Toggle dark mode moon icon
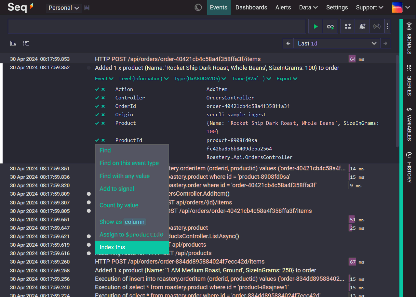 [x=198, y=7]
